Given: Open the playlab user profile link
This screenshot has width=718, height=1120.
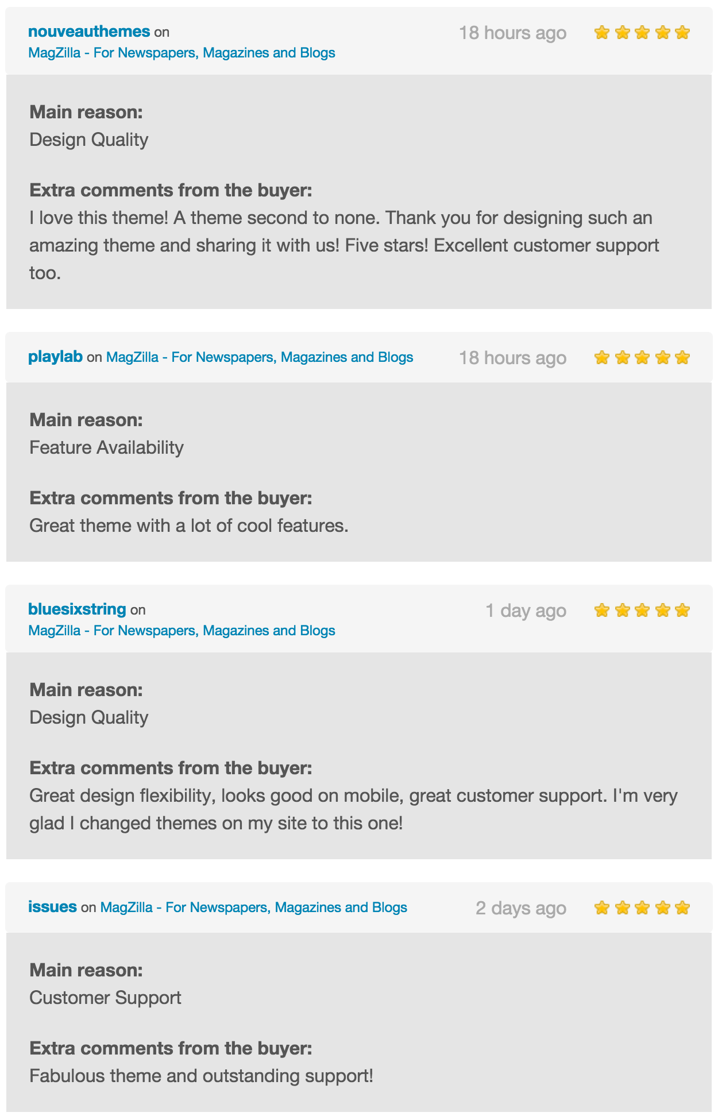Looking at the screenshot, I should click(56, 357).
